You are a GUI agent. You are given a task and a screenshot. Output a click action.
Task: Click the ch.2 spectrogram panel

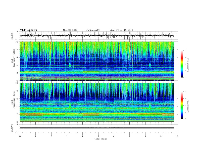pos(97,102)
